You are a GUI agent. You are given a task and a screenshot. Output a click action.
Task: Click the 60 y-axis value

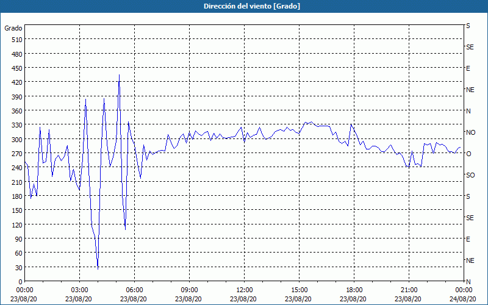click(x=19, y=253)
